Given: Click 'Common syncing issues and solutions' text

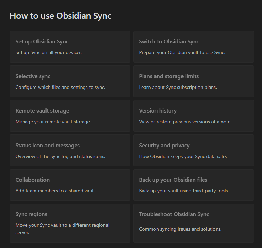Looking at the screenshot, I should [180, 229].
